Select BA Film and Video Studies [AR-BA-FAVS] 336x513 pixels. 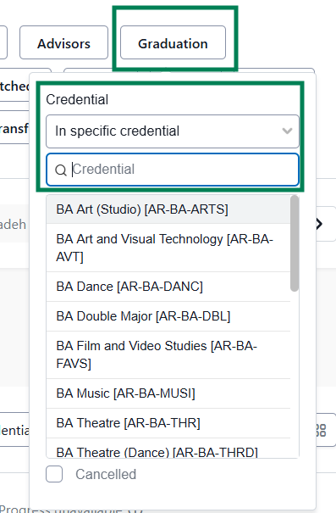coord(168,355)
